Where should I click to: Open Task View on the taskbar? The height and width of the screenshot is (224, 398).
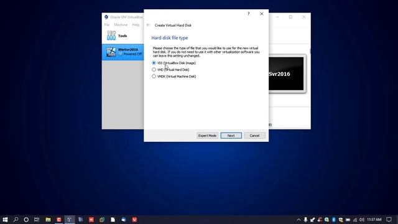37,220
